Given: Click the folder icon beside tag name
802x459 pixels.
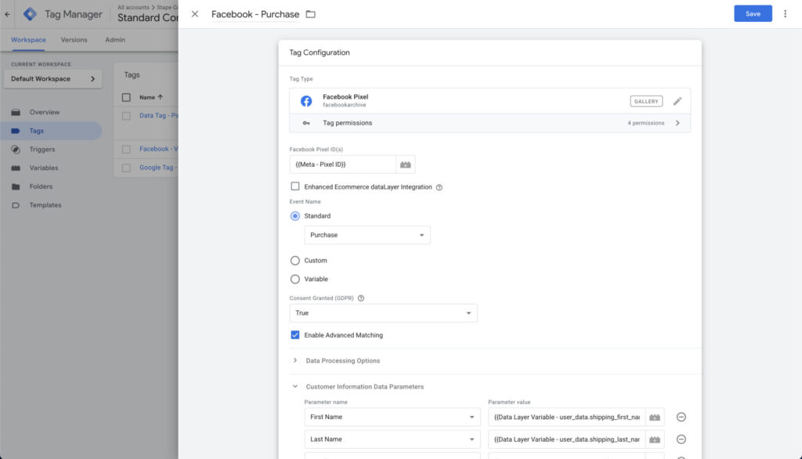Looking at the screenshot, I should 310,14.
